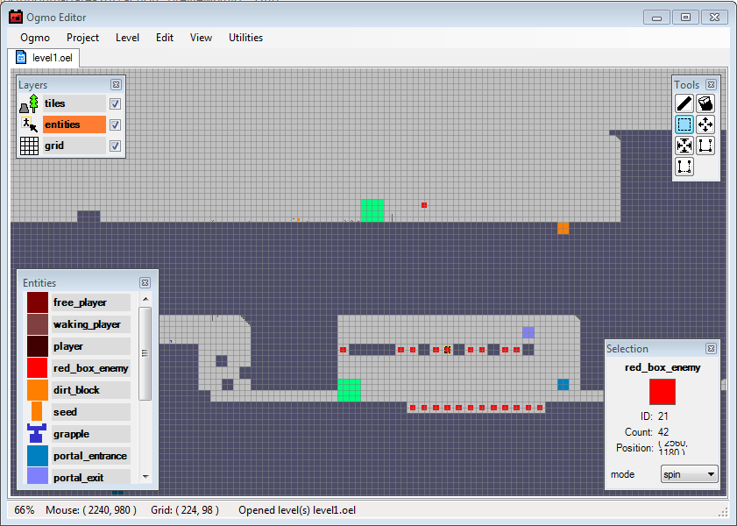Click the grid layer icon
The height and width of the screenshot is (526, 737).
click(x=29, y=146)
